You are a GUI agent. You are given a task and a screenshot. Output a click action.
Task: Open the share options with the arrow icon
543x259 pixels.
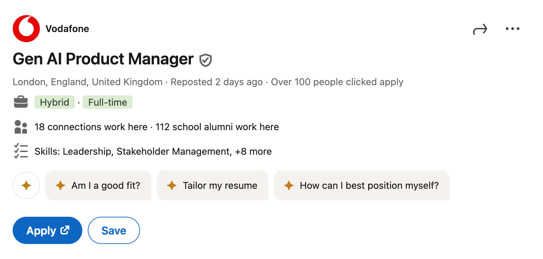pos(481,29)
